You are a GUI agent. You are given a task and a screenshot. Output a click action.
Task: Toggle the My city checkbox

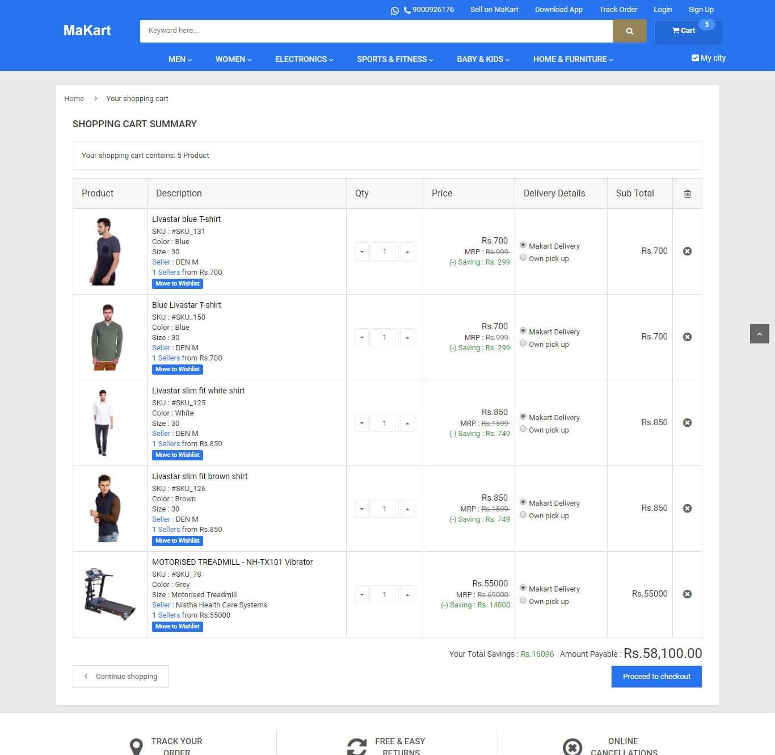point(695,58)
